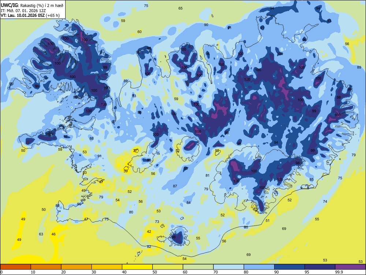This screenshot has width=366, height=275.
Task: Click the humidity value '60' on the map
Action: (x=139, y=32)
